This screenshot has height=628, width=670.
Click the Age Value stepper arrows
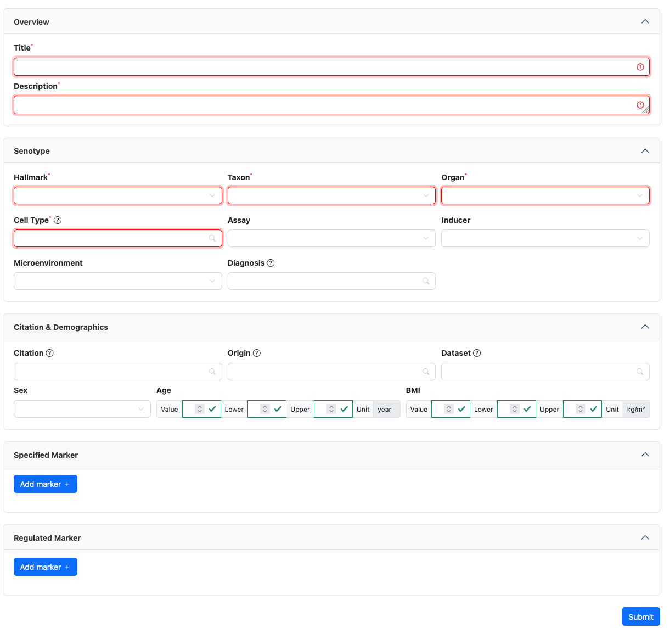[x=200, y=409]
